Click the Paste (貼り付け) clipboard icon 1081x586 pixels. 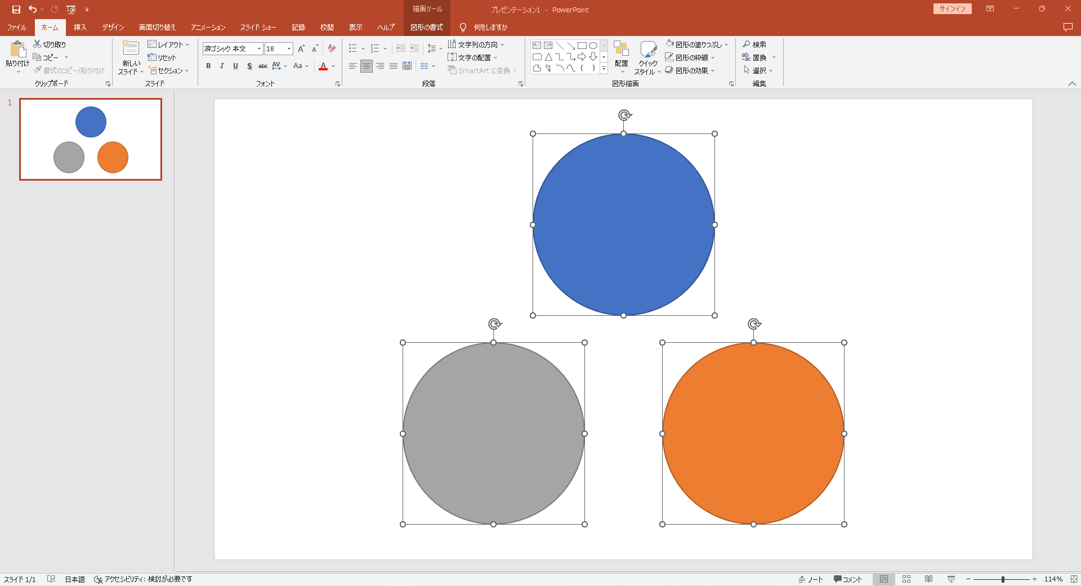click(17, 50)
